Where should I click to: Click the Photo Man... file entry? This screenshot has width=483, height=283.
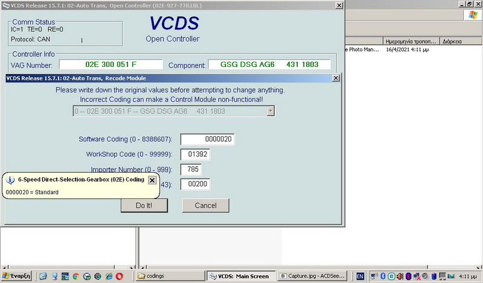(362, 49)
